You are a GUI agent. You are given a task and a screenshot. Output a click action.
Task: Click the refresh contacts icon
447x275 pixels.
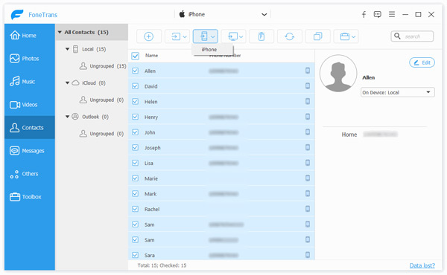289,36
